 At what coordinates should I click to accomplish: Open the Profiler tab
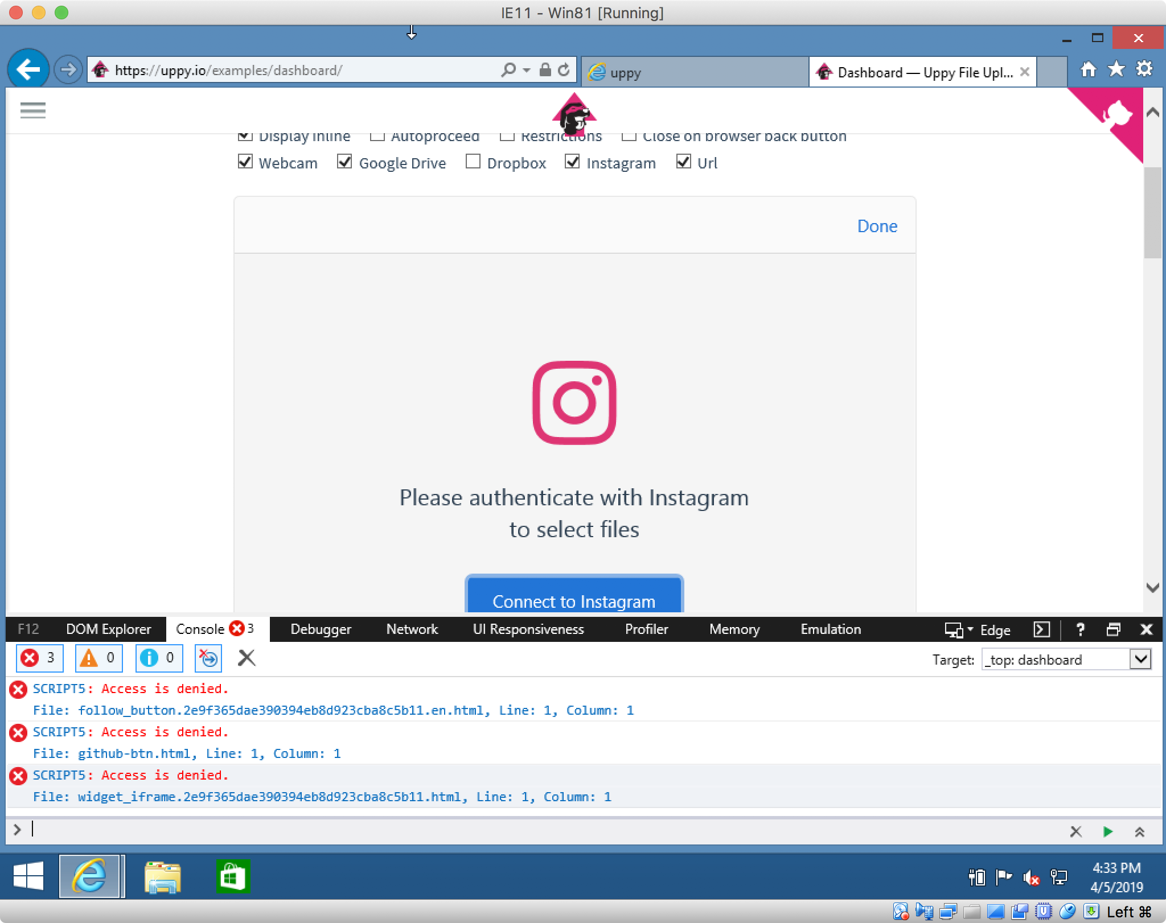click(646, 629)
